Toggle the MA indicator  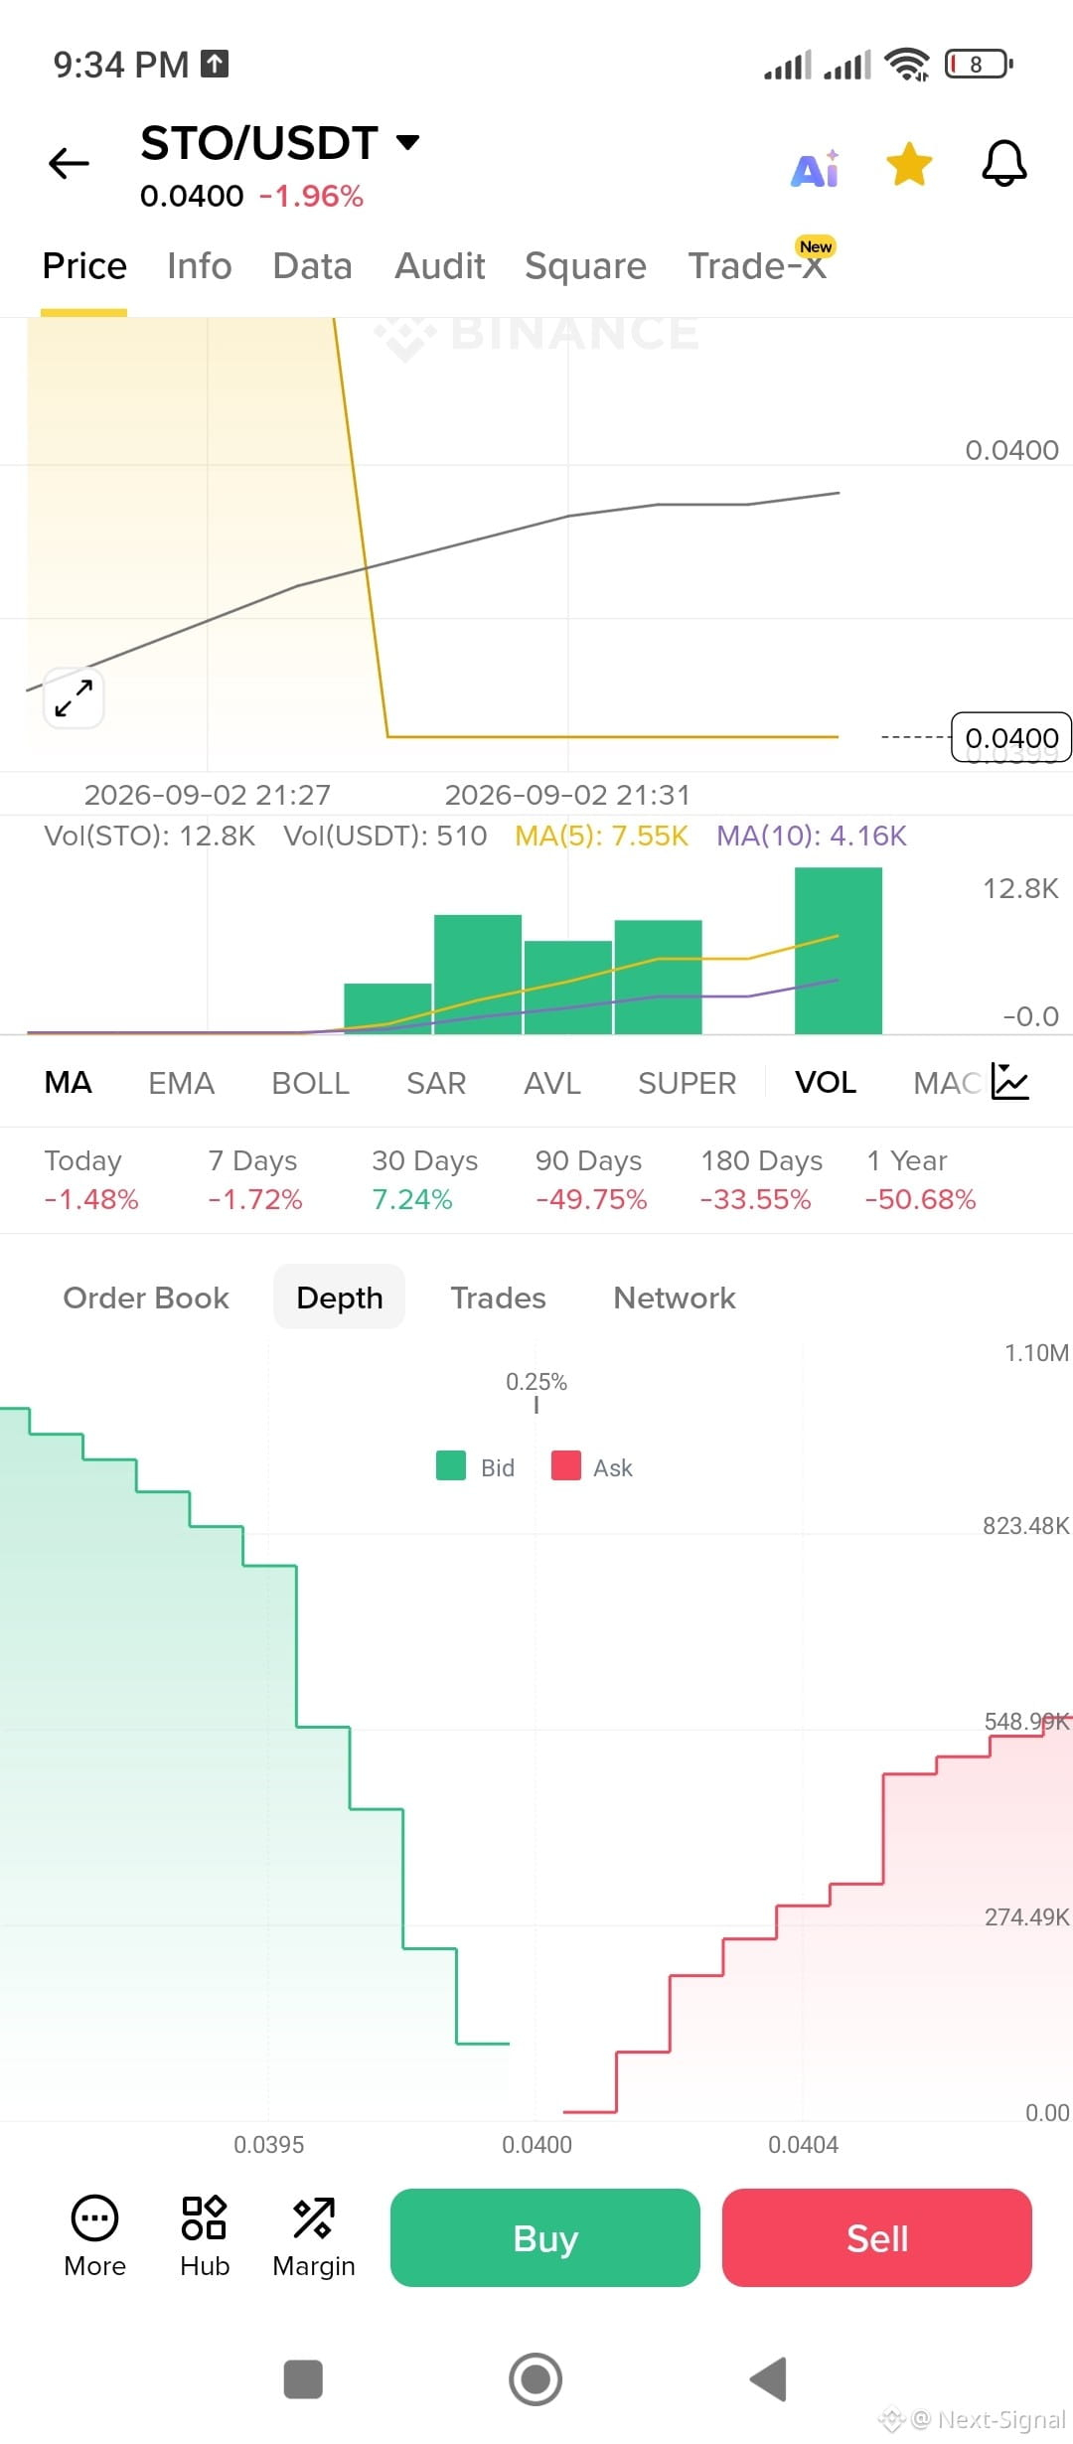coord(69,1082)
